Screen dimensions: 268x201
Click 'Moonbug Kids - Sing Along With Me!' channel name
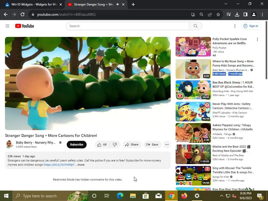point(233,91)
